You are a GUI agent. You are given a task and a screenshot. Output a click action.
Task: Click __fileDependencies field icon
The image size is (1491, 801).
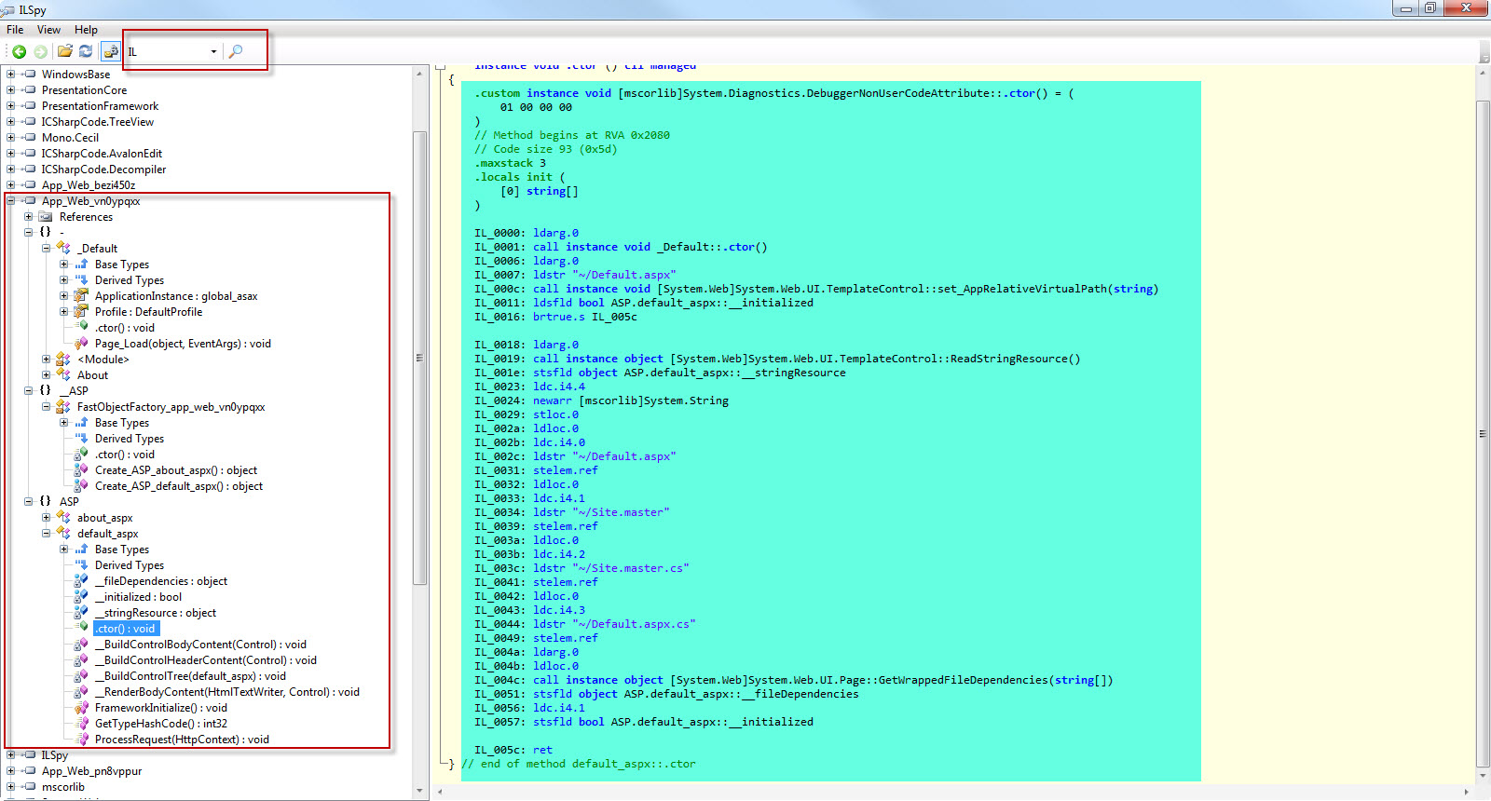[81, 580]
